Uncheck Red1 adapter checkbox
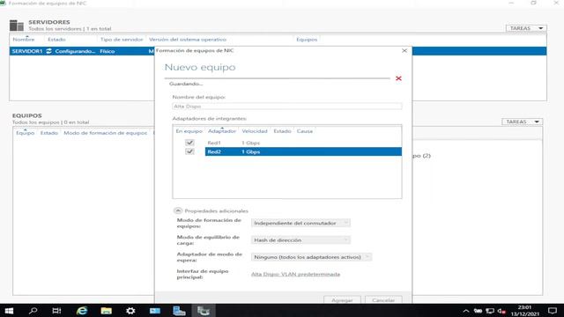This screenshot has width=564, height=317. point(190,143)
